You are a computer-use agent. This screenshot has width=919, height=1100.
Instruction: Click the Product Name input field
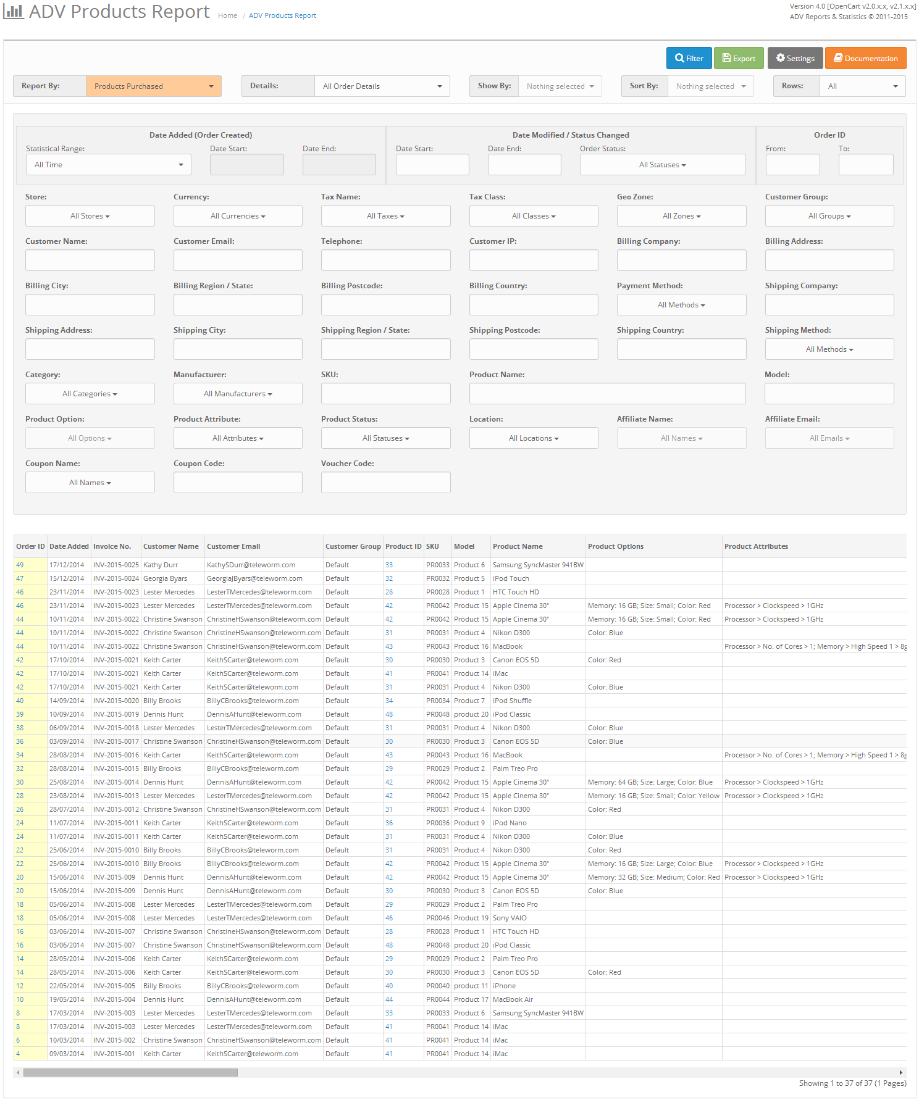(608, 394)
